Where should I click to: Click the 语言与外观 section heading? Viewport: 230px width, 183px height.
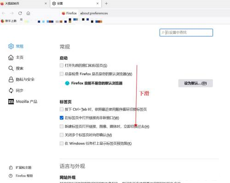point(72,166)
